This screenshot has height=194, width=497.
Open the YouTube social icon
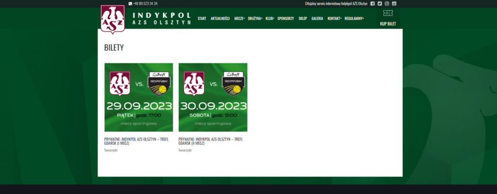(x=394, y=4)
